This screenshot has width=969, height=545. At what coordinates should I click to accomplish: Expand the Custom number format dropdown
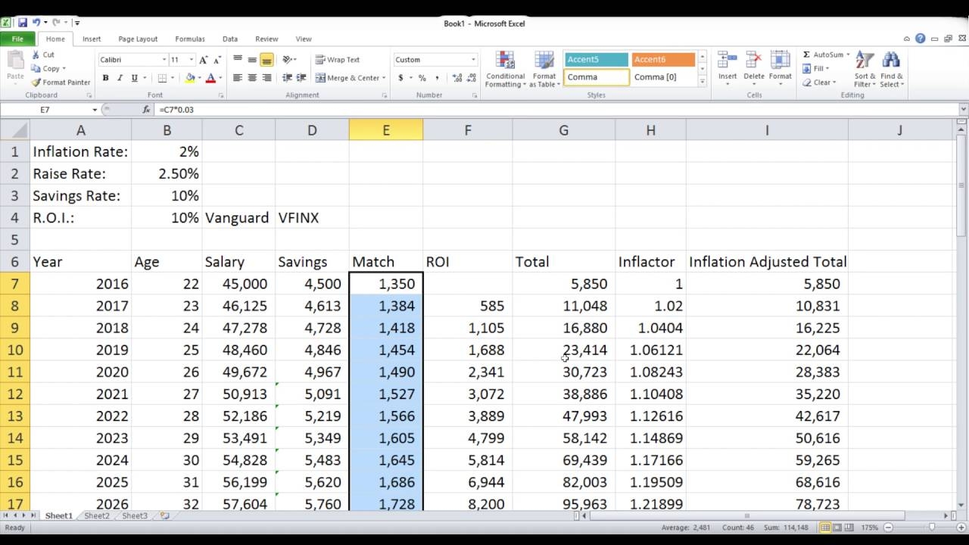pos(473,60)
